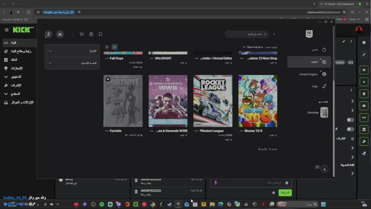Quick launch Fortnite from Epic sidebar
The height and width of the screenshot is (209, 371).
[x=318, y=113]
